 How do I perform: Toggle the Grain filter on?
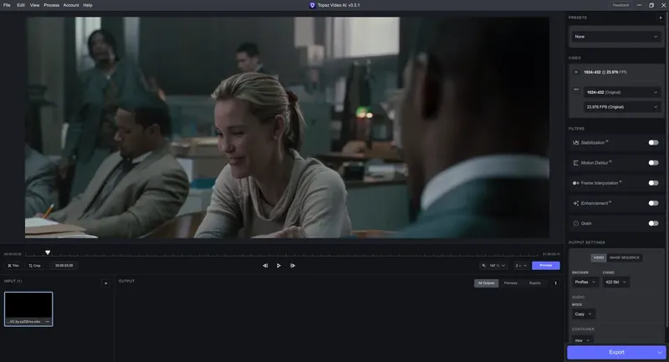tap(653, 223)
